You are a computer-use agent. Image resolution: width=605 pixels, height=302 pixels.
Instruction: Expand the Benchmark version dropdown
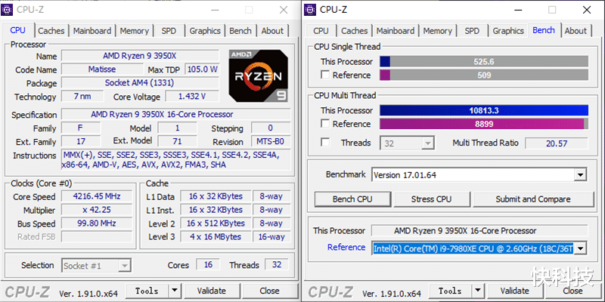580,175
